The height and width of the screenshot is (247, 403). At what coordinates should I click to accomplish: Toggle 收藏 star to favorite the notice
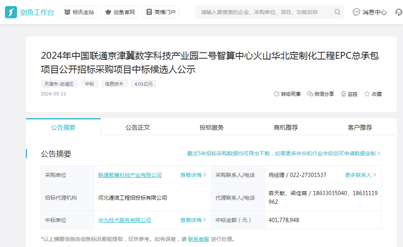[x=373, y=94]
